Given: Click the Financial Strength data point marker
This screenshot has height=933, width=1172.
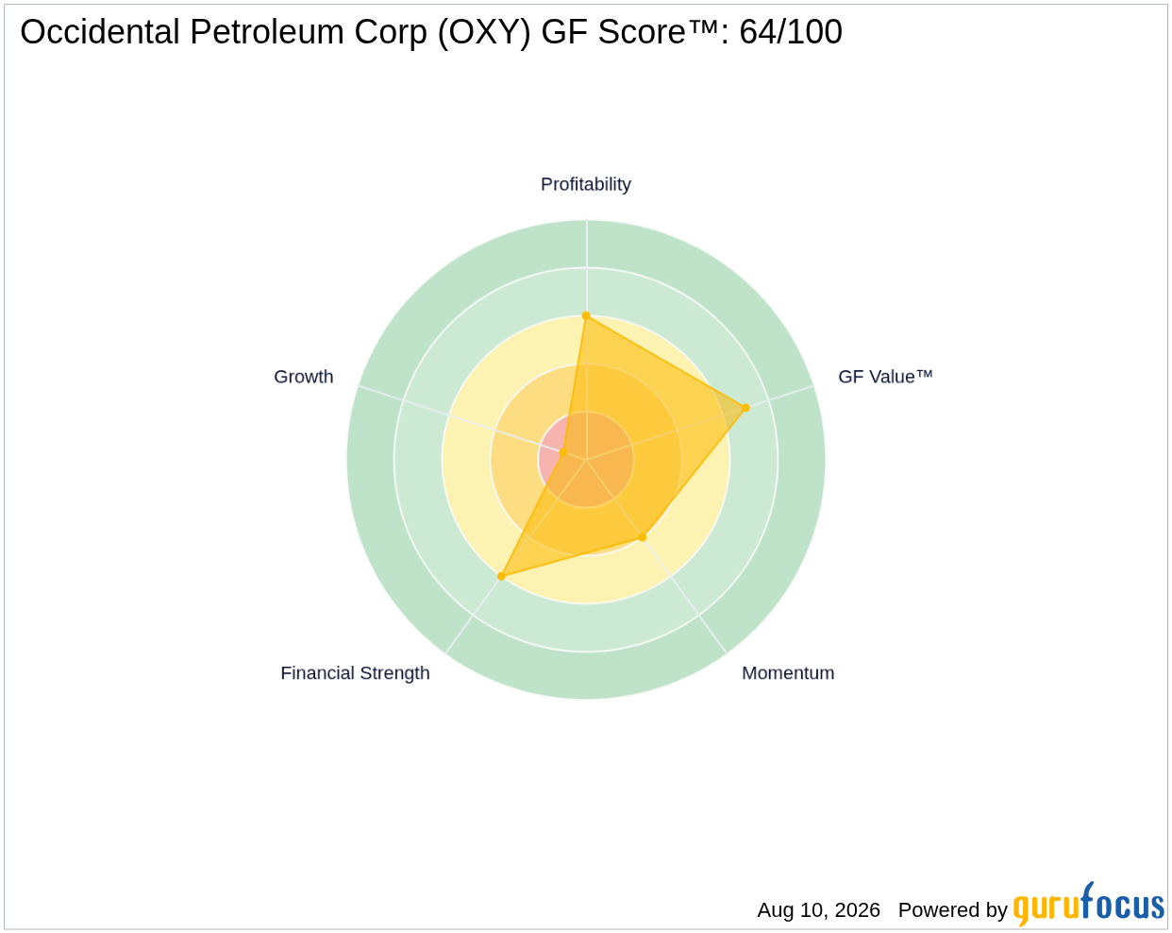Looking at the screenshot, I should 501,576.
